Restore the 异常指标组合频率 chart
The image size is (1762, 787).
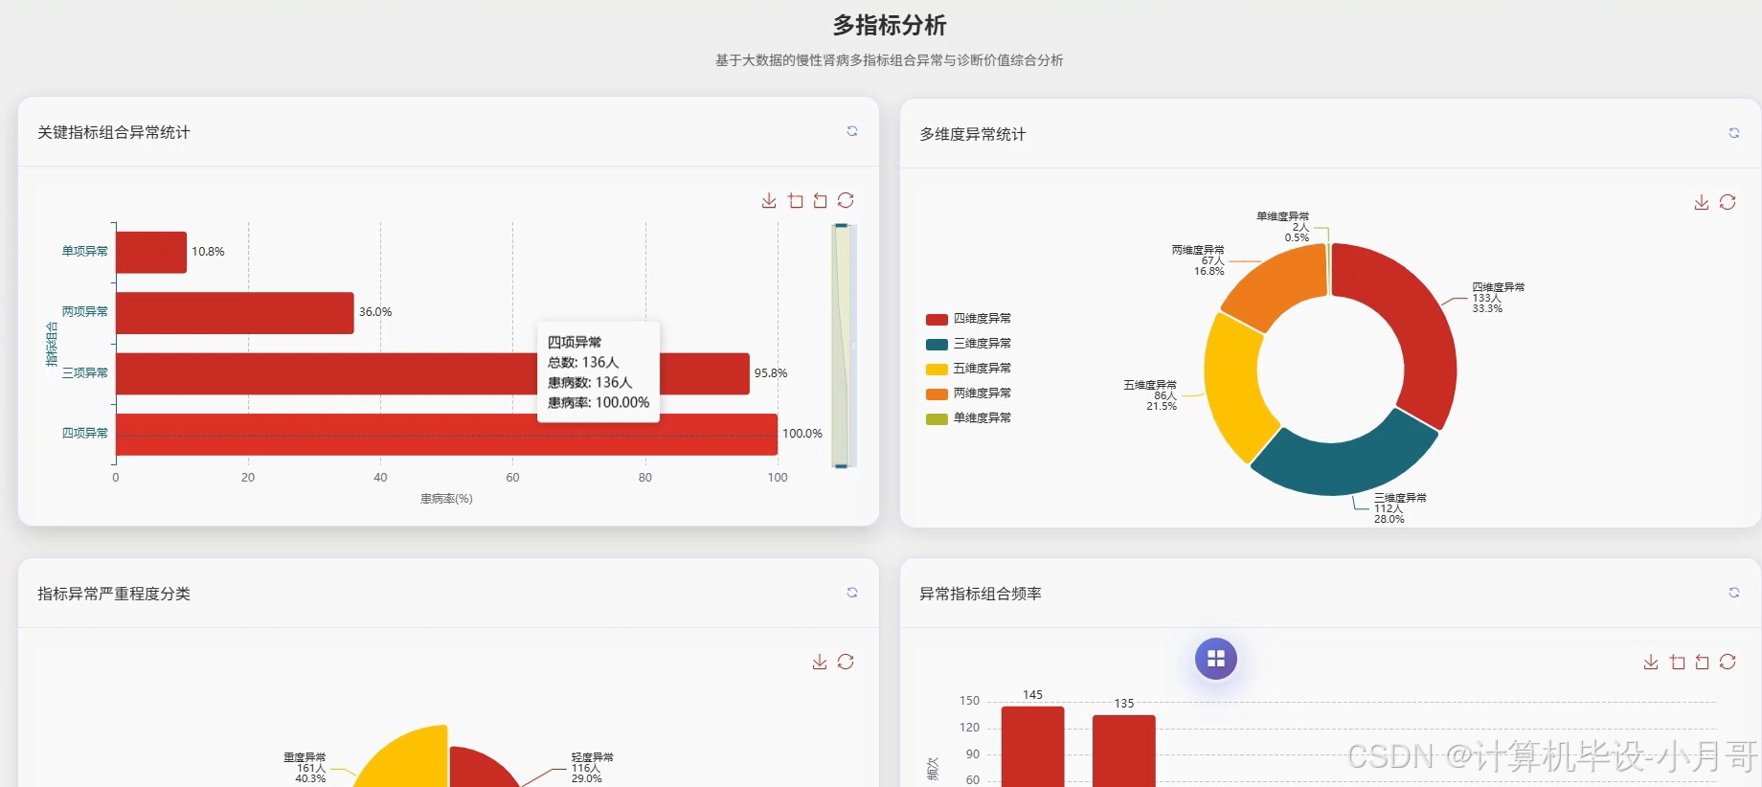click(x=1728, y=662)
